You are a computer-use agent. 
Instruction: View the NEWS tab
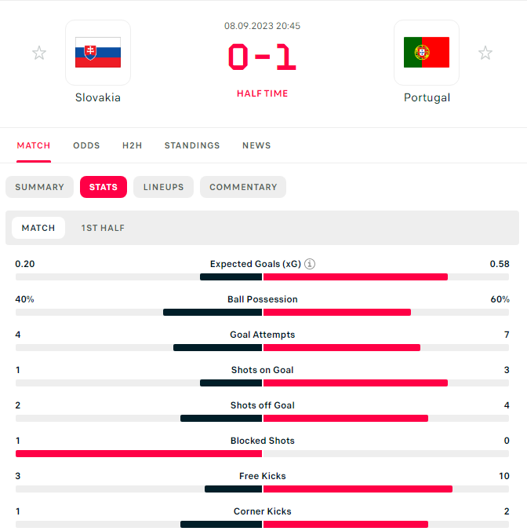pos(256,145)
